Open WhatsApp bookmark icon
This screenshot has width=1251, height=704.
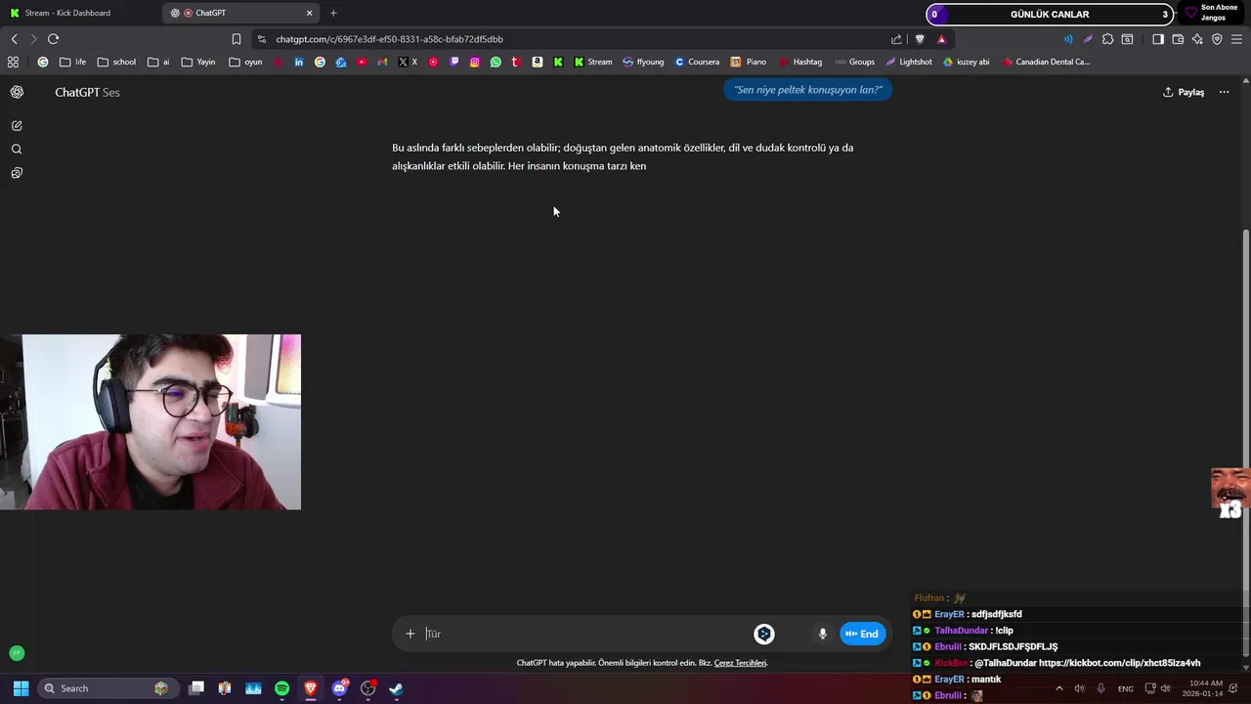pyautogui.click(x=496, y=62)
